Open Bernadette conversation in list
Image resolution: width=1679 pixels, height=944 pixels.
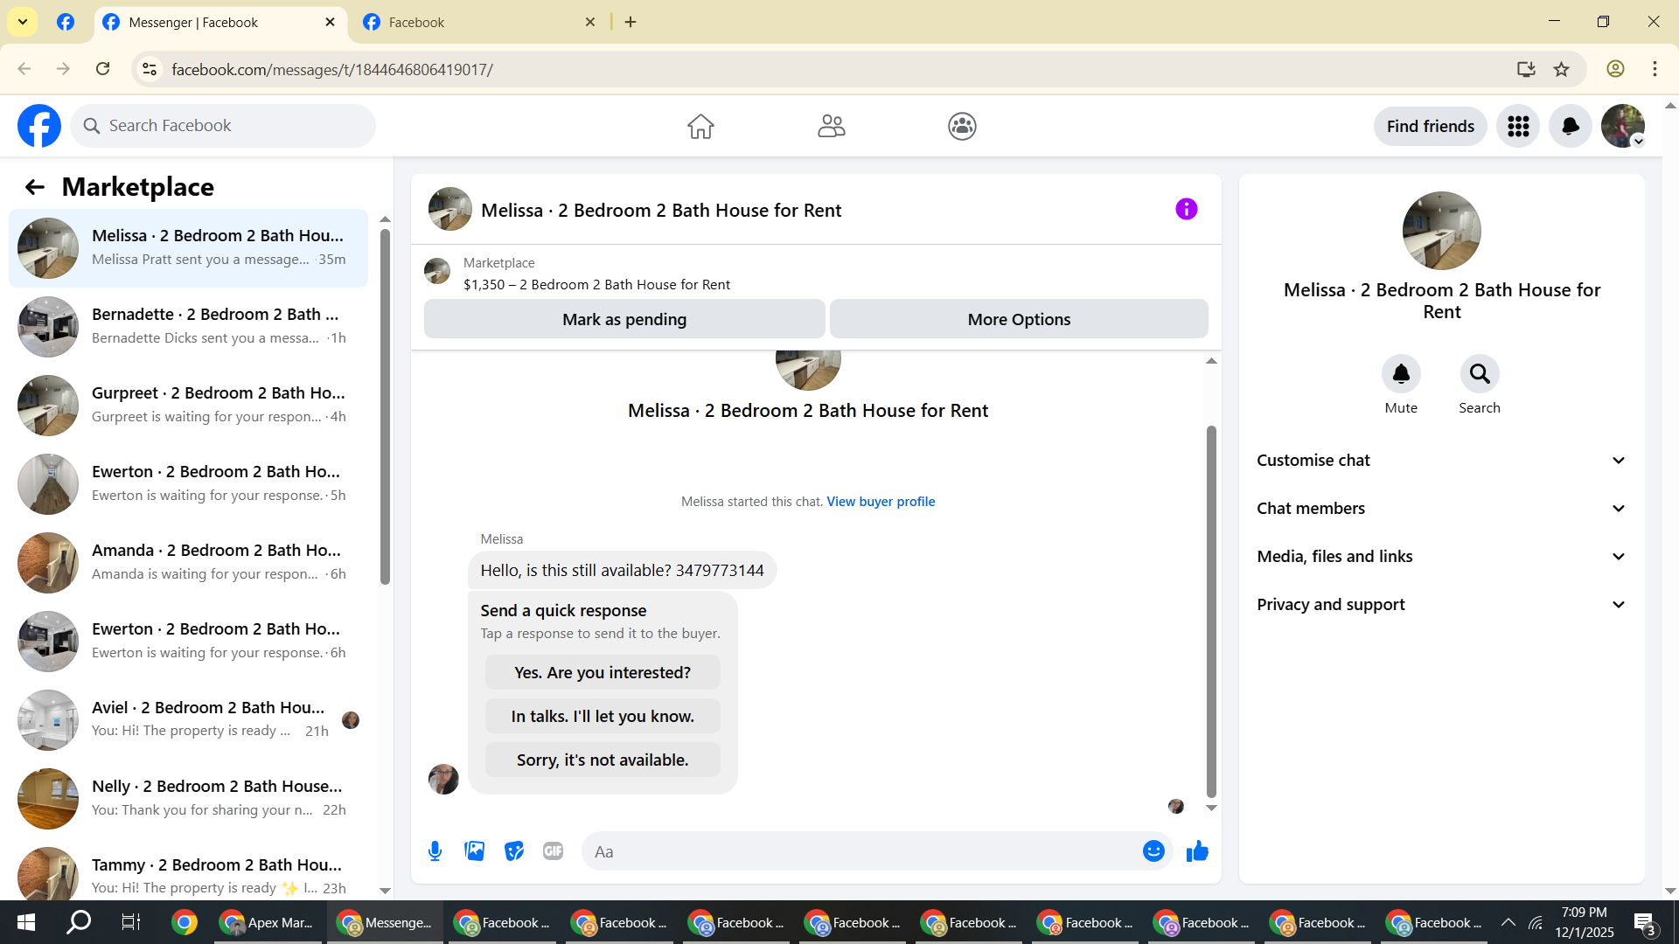[188, 327]
